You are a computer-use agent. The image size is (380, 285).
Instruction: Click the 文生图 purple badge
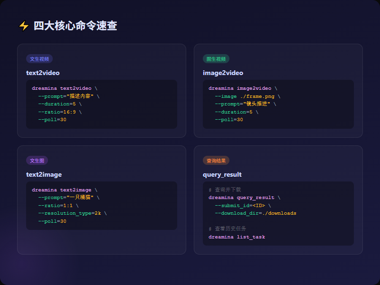point(37,161)
